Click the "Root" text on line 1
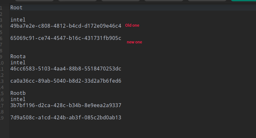Screen dimensions: 256x138 coord(16,7)
